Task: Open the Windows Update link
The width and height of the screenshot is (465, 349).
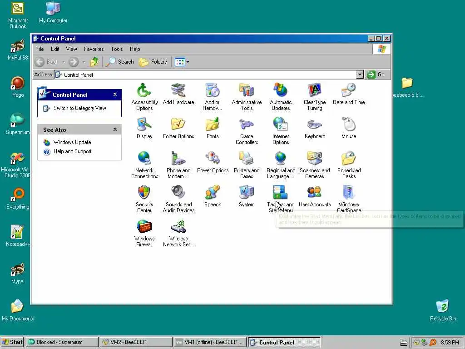Action: pyautogui.click(x=72, y=142)
